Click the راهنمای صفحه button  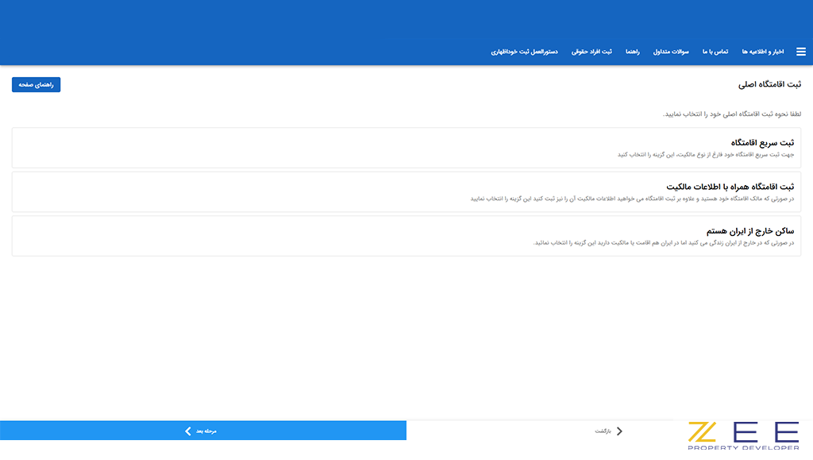[36, 84]
